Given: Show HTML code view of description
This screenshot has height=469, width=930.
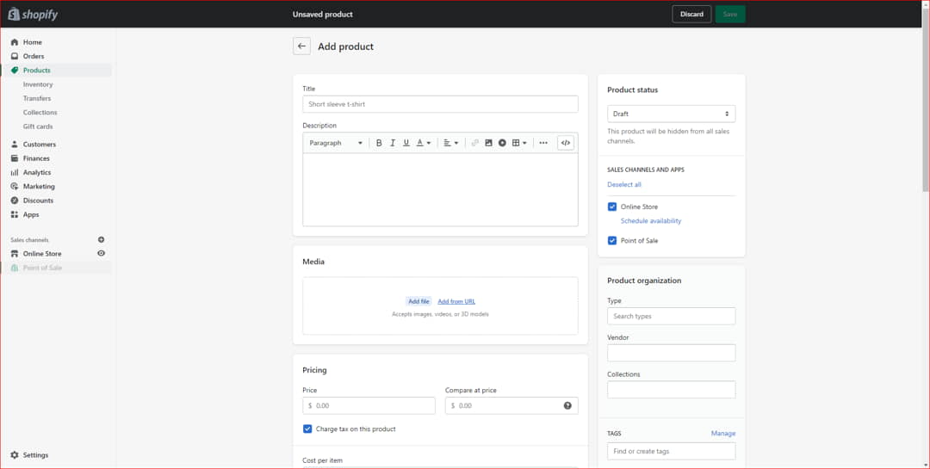Looking at the screenshot, I should (566, 143).
